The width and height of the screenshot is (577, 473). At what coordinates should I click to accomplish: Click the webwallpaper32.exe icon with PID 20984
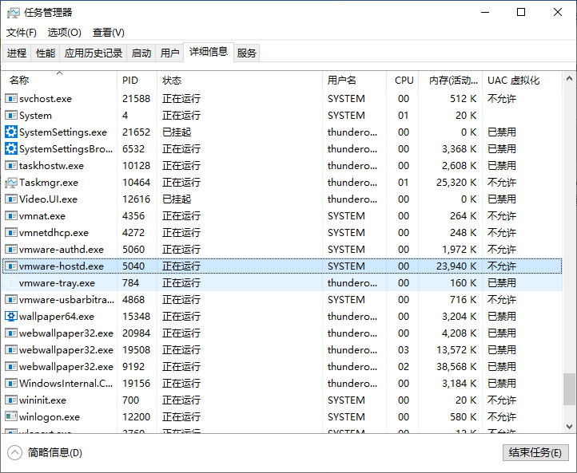pos(11,333)
